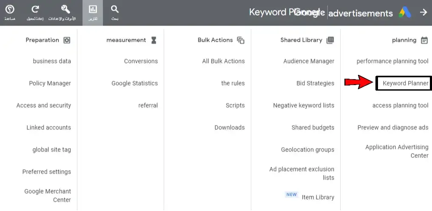Viewport: 432px width, 211px height.
Task: Click the Preparation column heading
Action: pyautogui.click(x=43, y=40)
